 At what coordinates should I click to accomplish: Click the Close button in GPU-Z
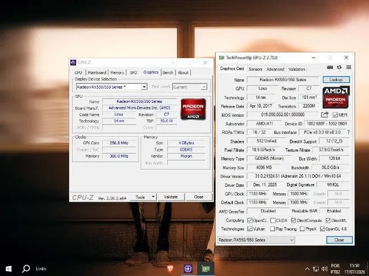coord(339,240)
